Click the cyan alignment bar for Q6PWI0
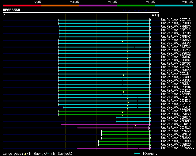 (133, 118)
